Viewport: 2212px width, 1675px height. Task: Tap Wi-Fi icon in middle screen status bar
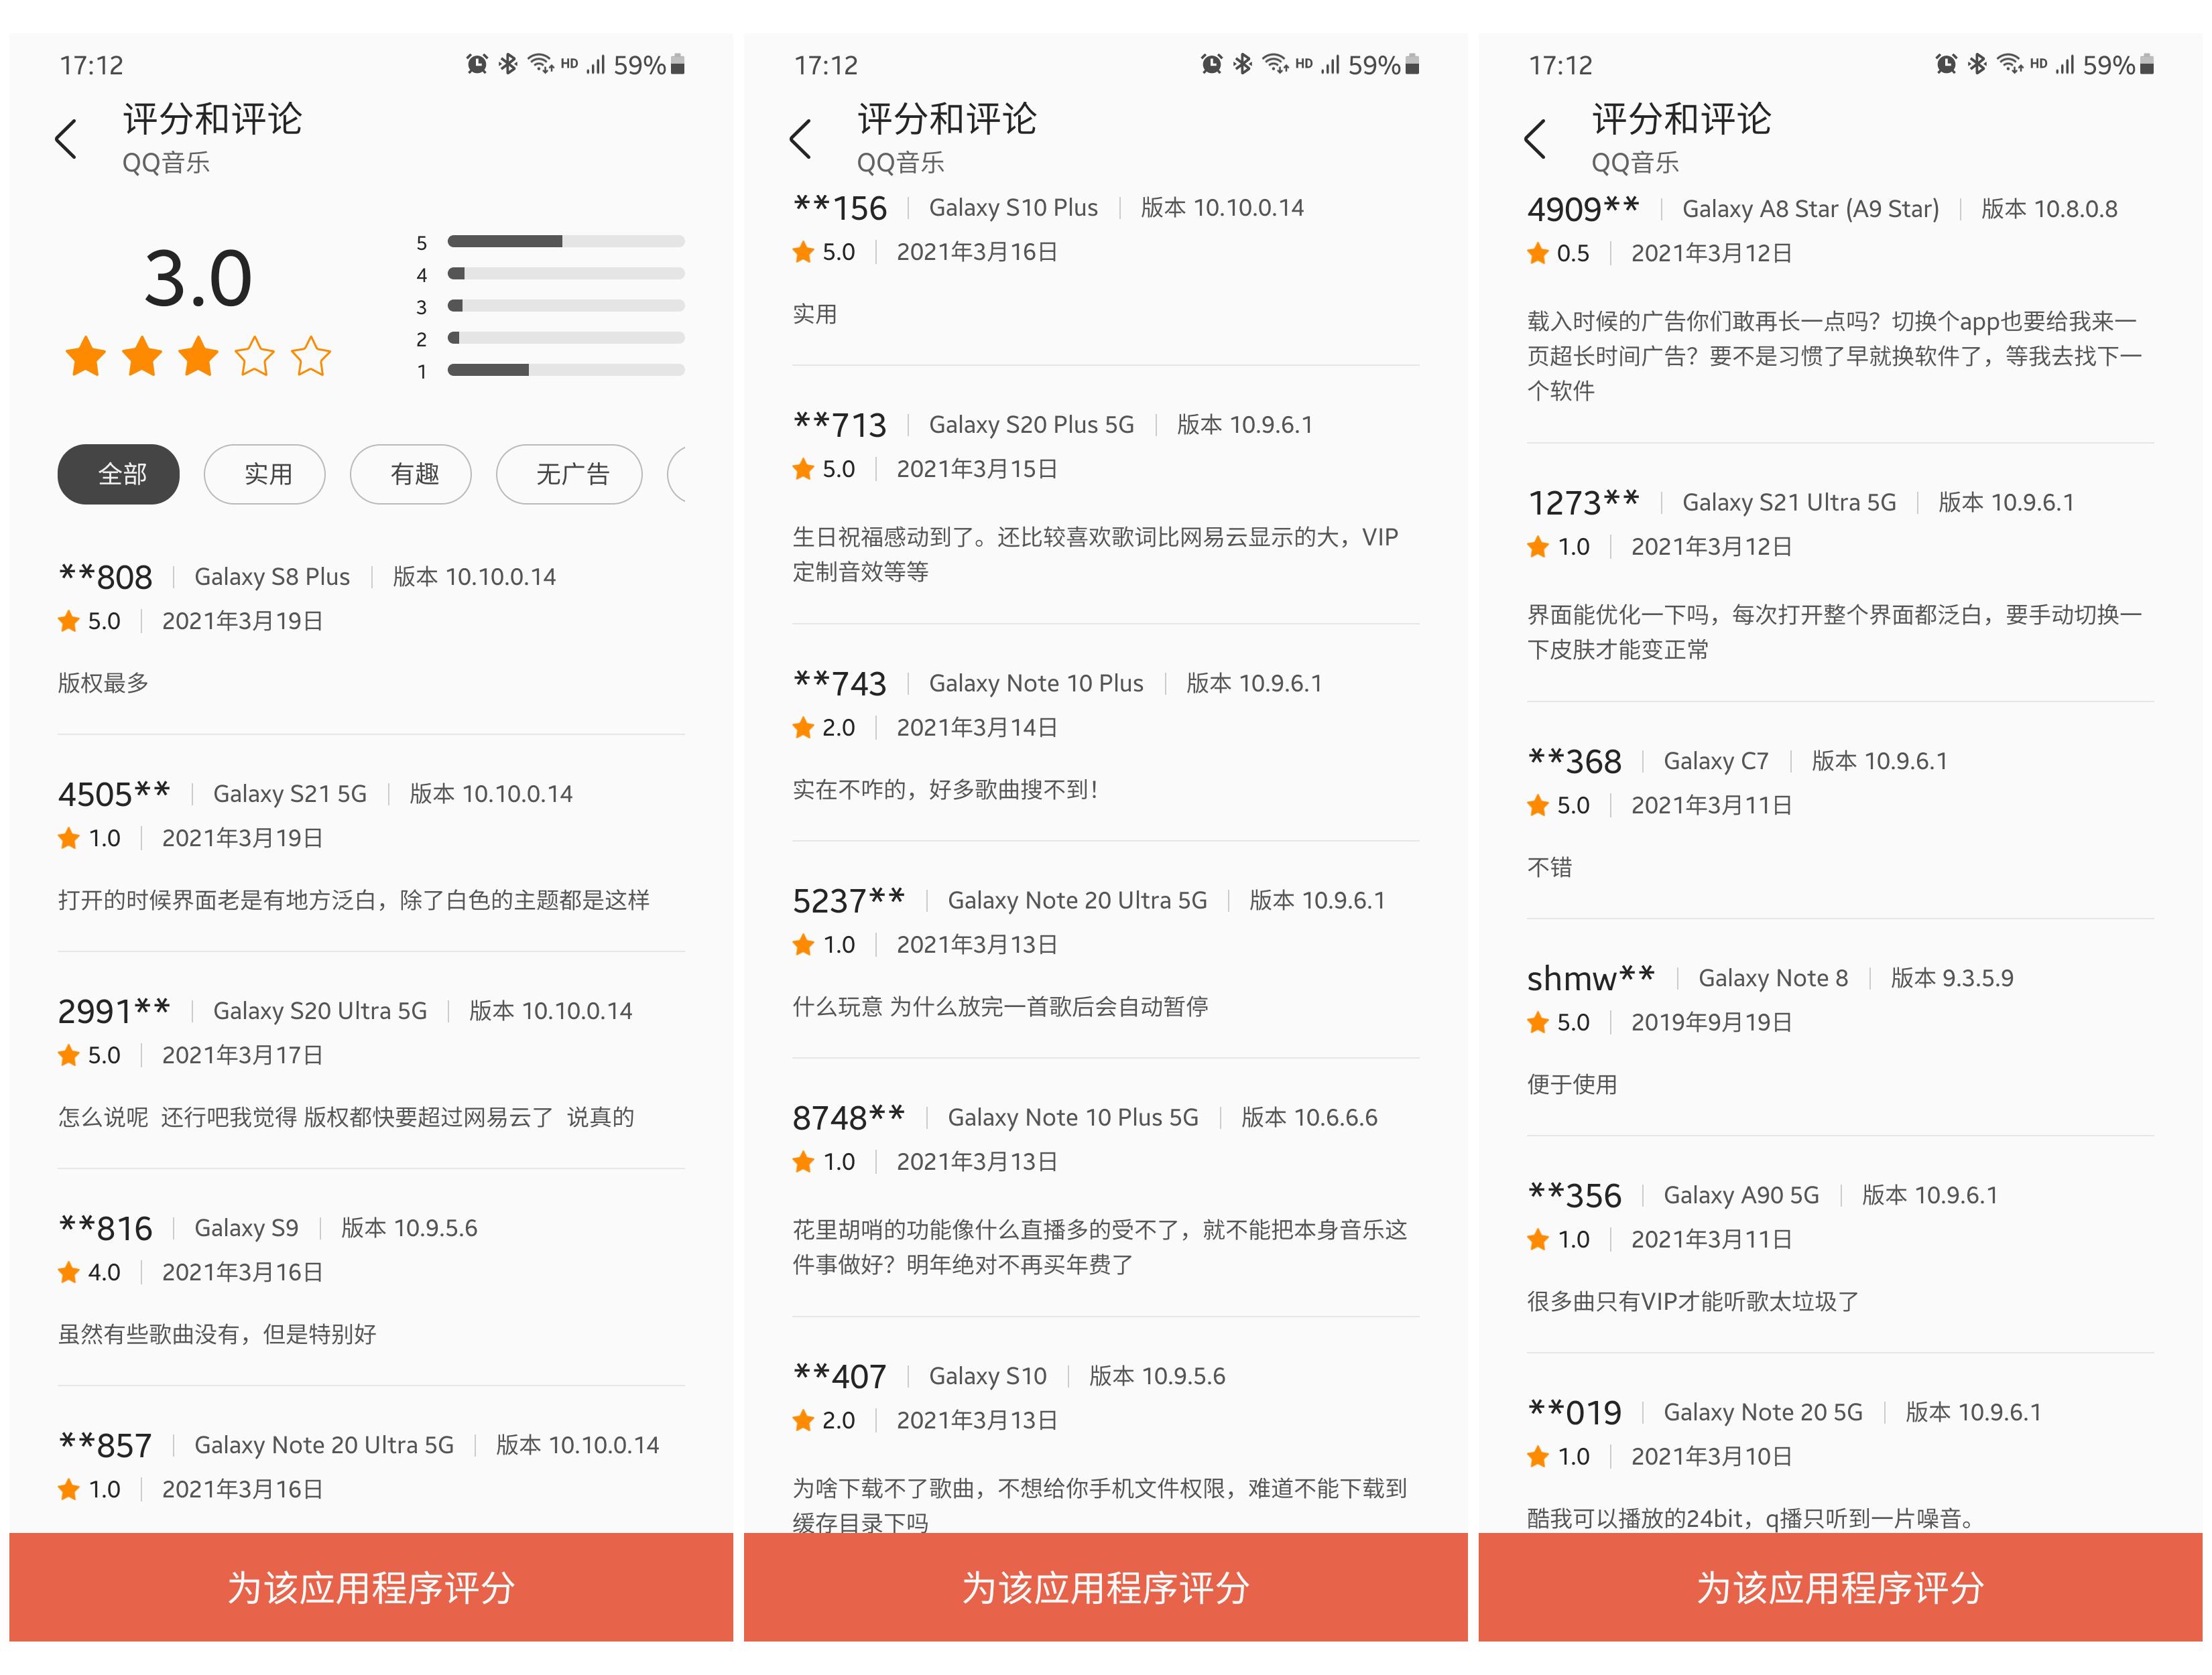pyautogui.click(x=1276, y=65)
